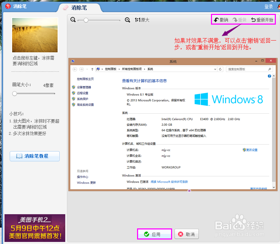Click 重做 redo button
Screen dimensions: 280x244
point(240,20)
